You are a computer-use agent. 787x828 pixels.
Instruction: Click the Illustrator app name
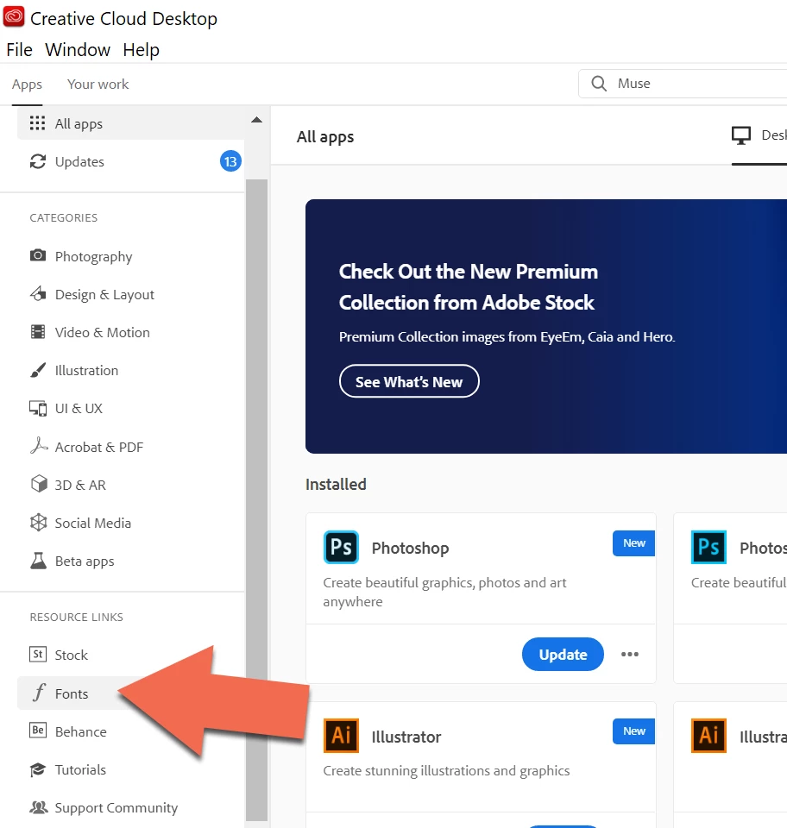point(406,737)
